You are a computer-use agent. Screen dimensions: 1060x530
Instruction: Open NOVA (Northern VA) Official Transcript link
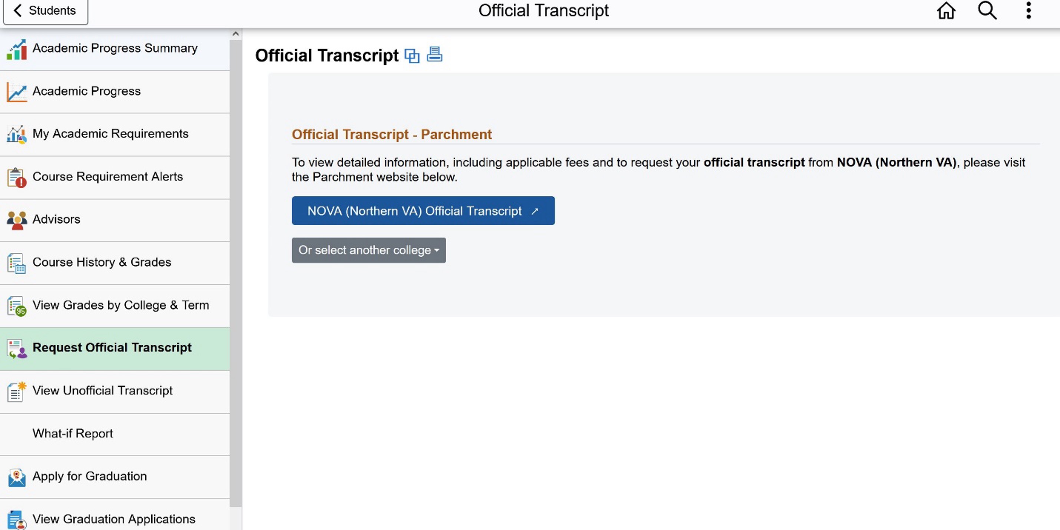(x=423, y=211)
